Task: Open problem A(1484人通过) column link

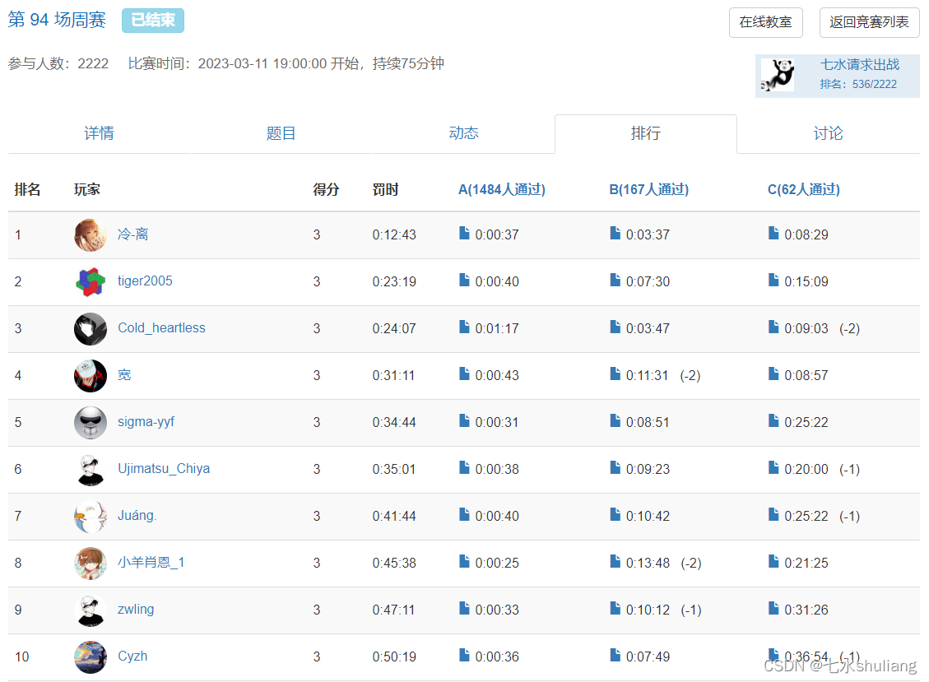Action: (x=502, y=189)
